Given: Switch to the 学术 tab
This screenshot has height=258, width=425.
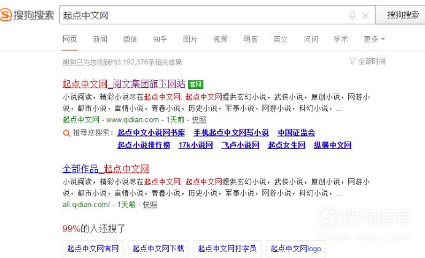Looking at the screenshot, I should (x=340, y=39).
